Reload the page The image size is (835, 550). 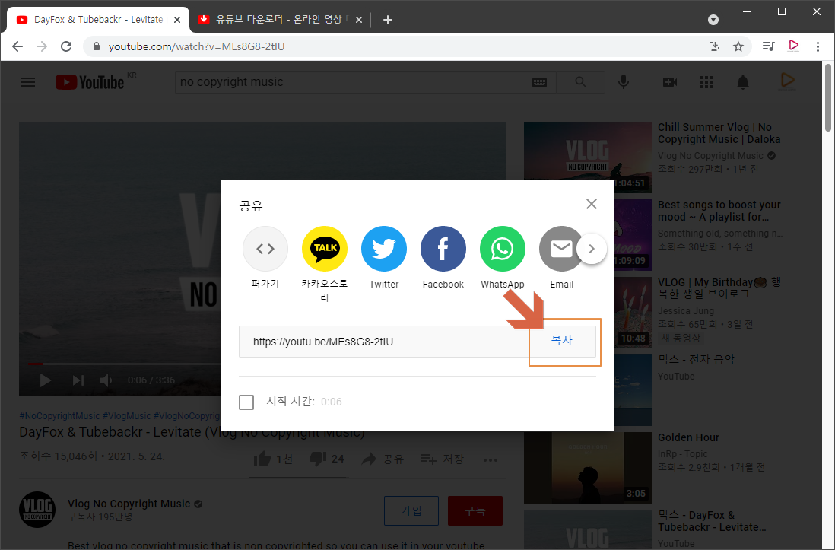(x=66, y=46)
